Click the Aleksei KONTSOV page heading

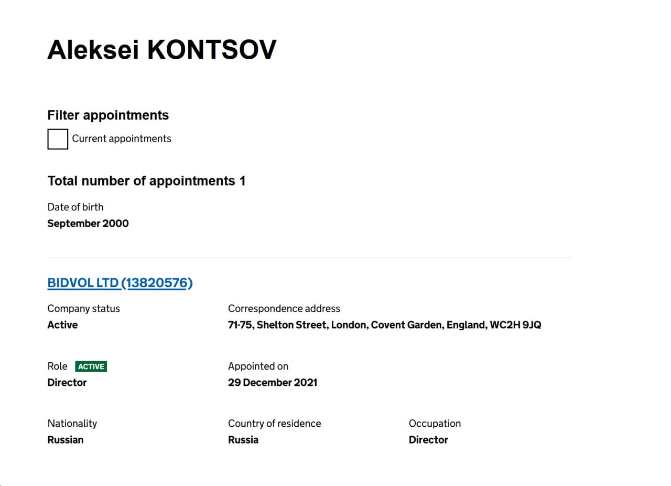[x=162, y=50]
